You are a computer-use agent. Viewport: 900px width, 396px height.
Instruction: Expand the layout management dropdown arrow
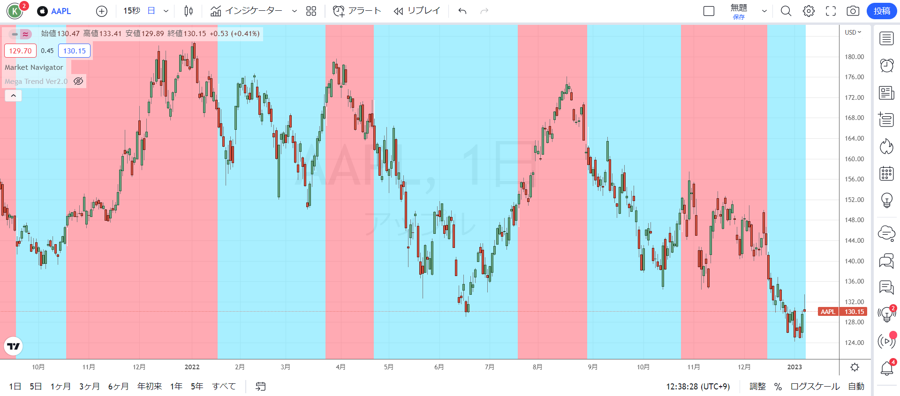(x=764, y=11)
